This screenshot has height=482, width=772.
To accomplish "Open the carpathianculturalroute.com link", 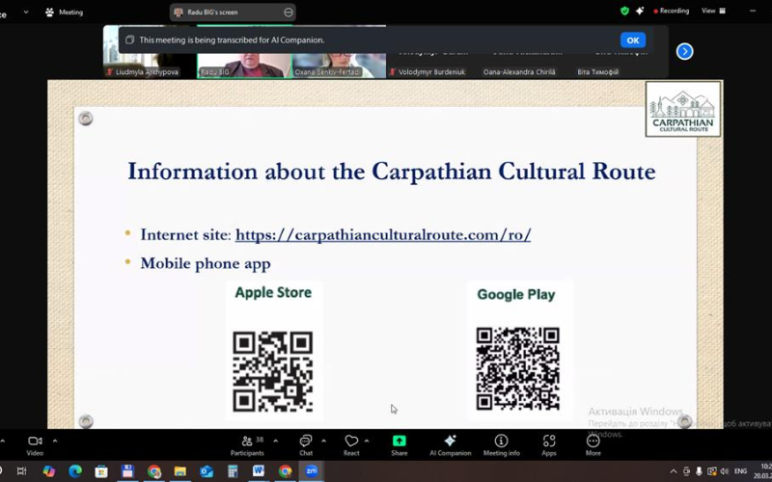I will tap(383, 234).
